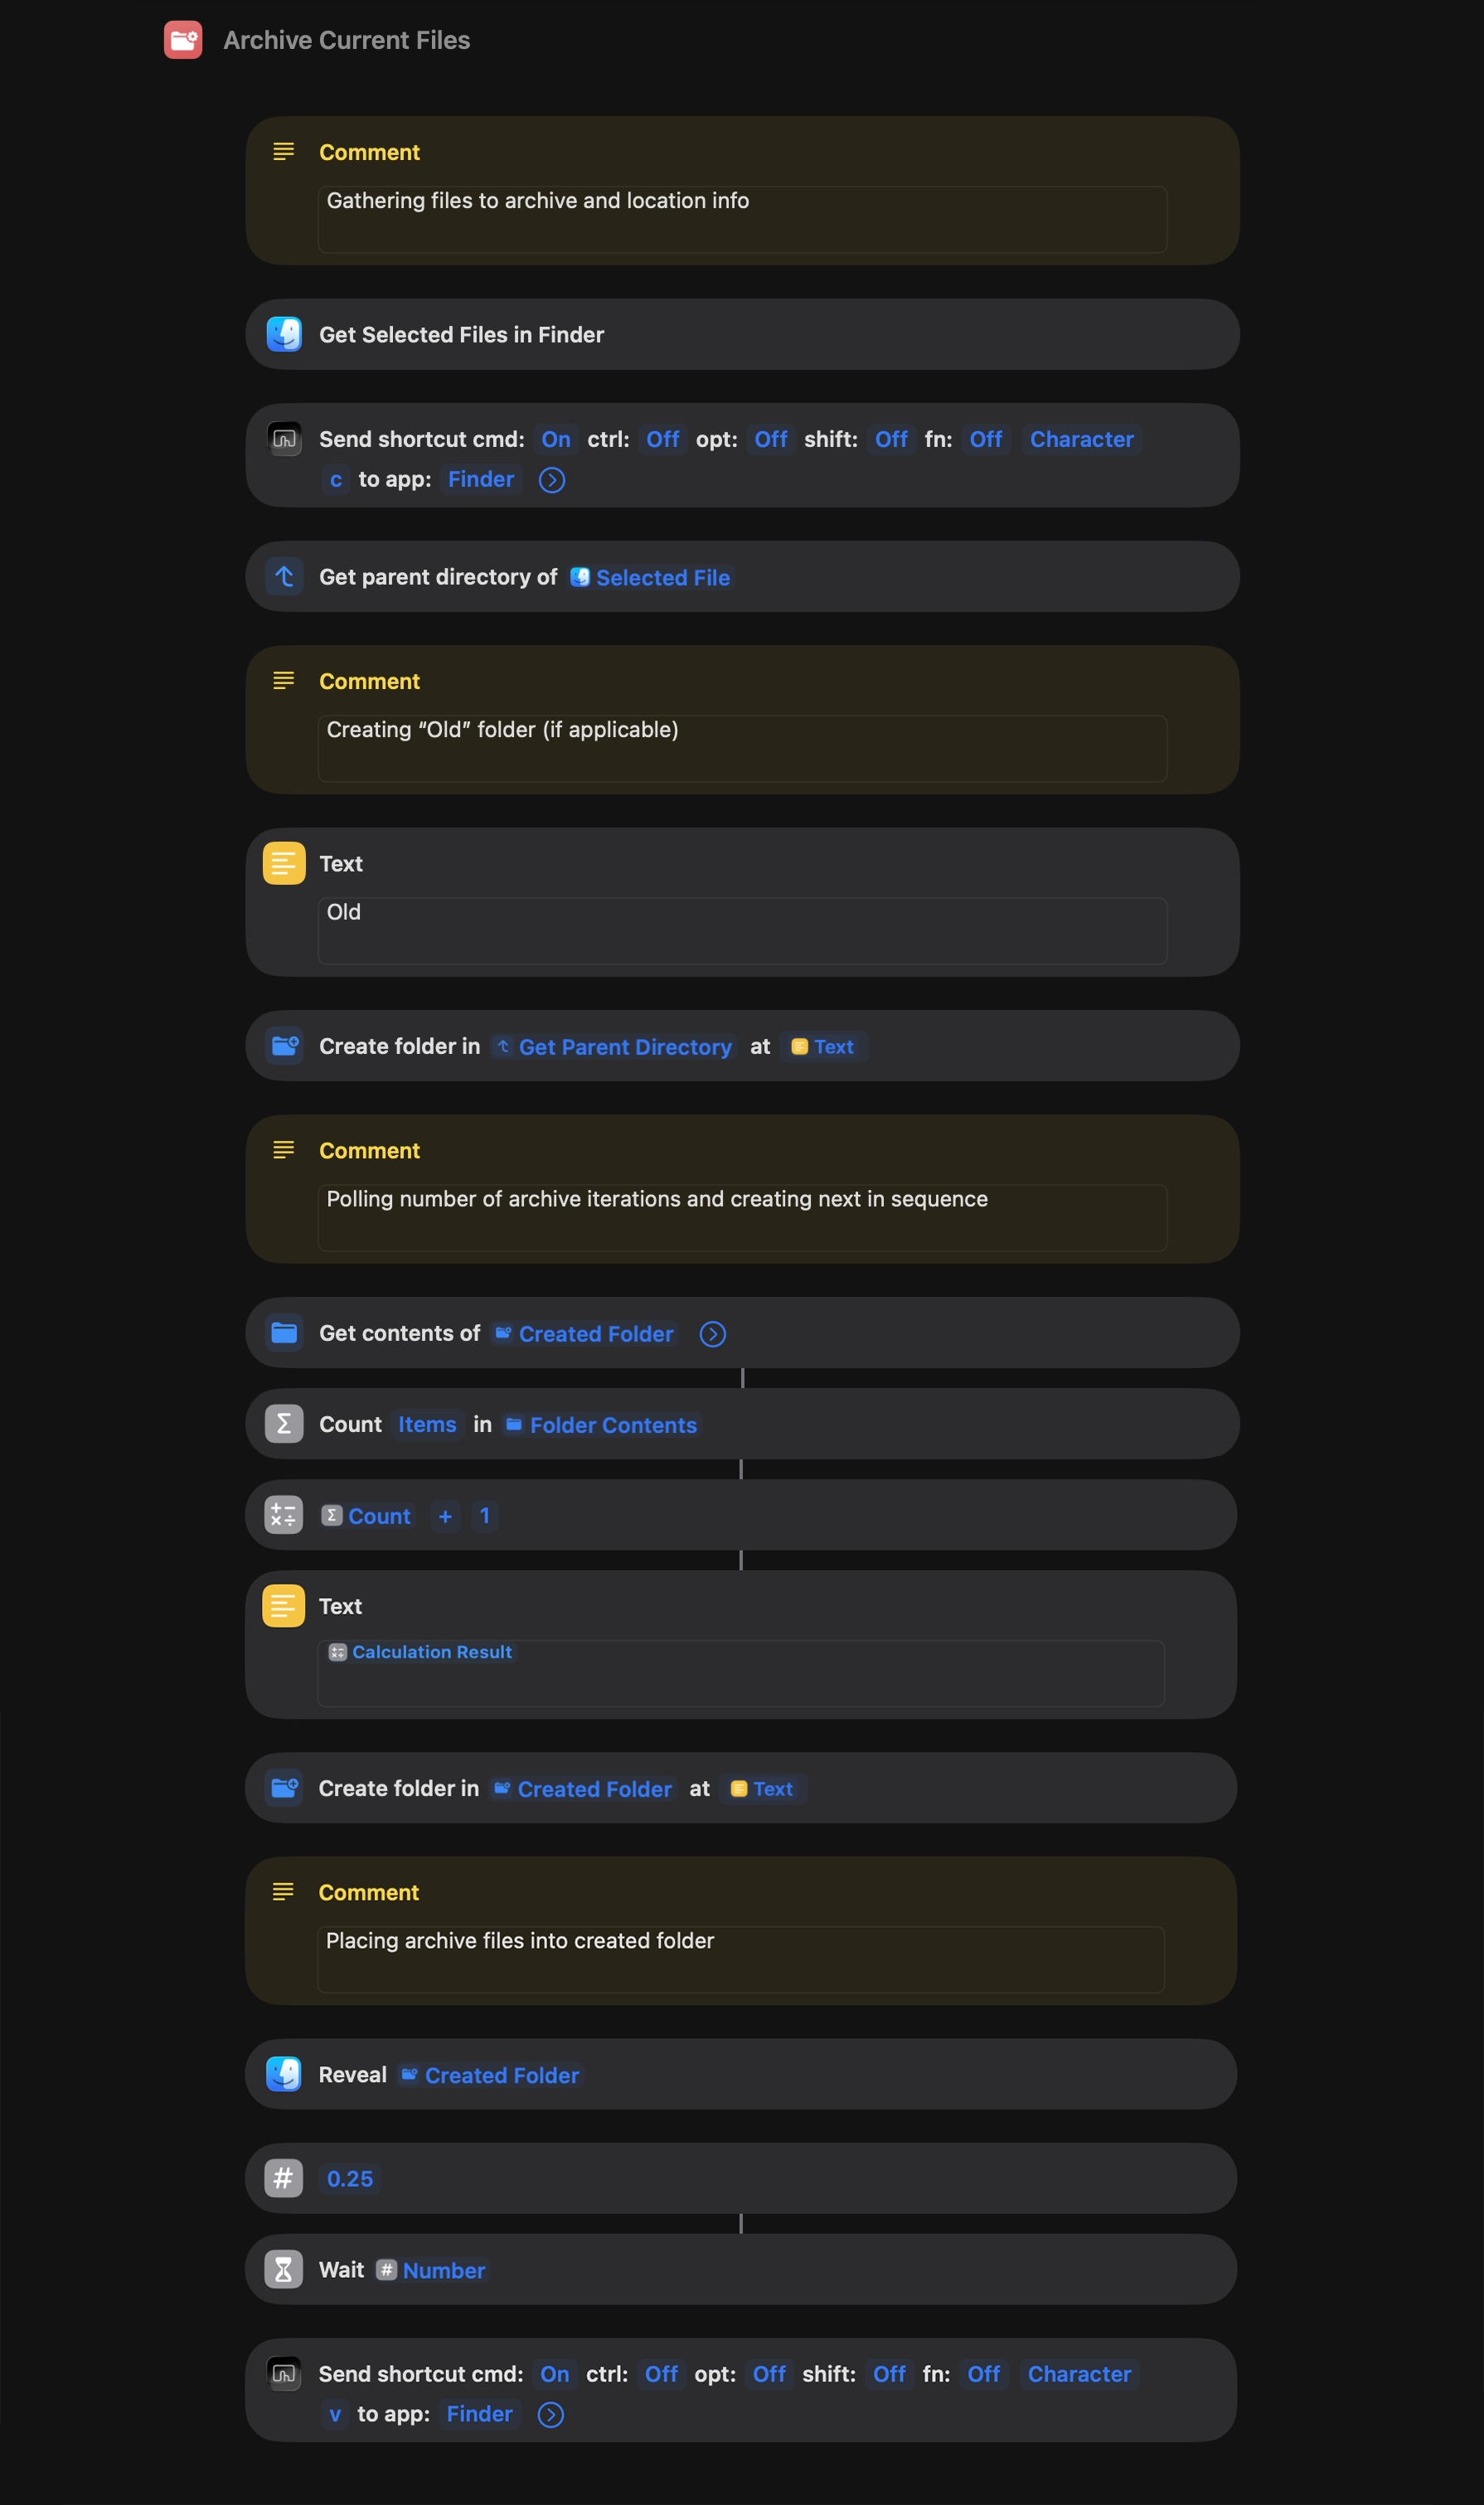This screenshot has width=1484, height=2505.
Task: Click the text field containing Old
Action: pos(741,930)
